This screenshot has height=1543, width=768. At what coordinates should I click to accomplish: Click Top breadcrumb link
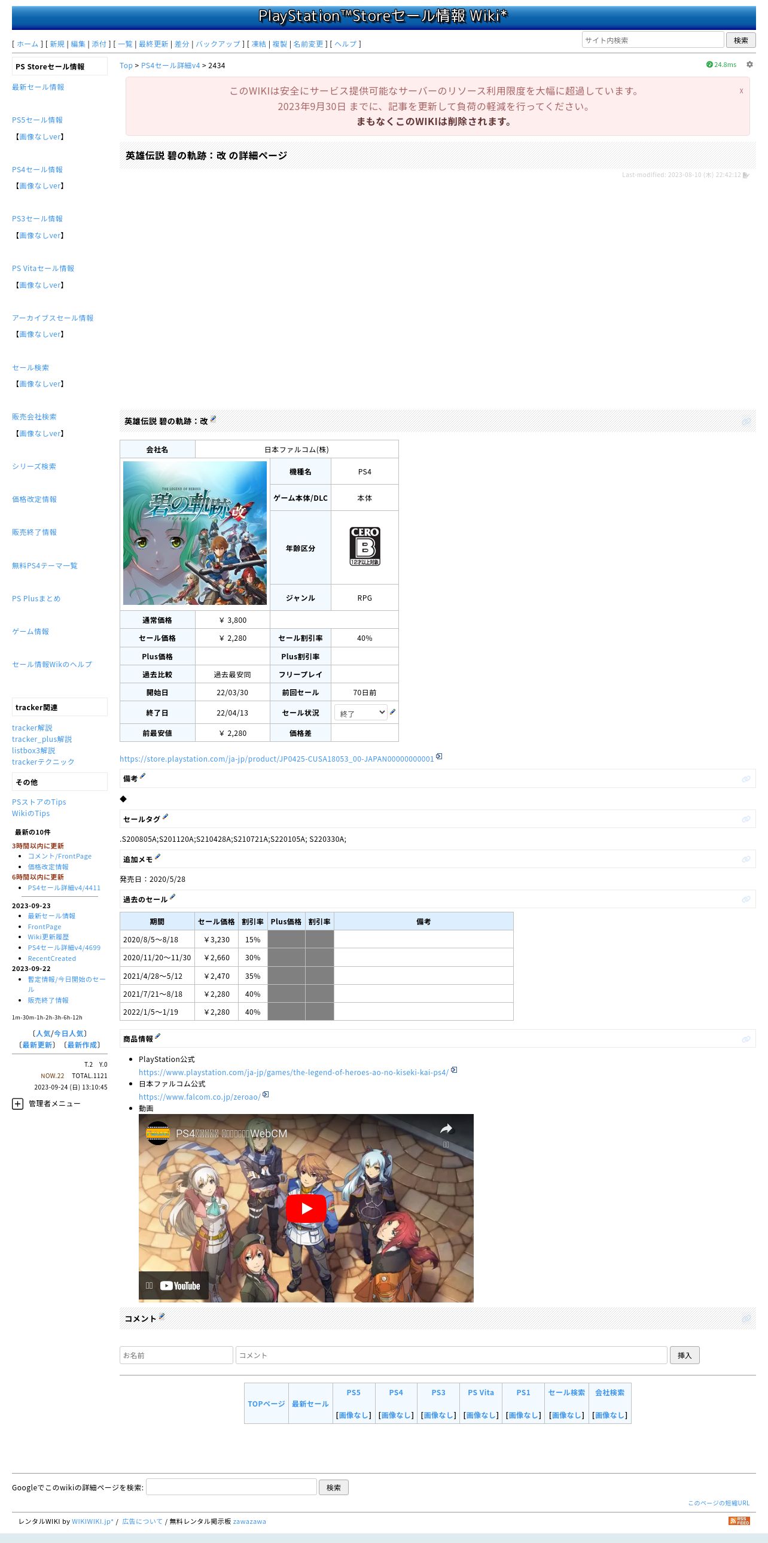coord(126,65)
